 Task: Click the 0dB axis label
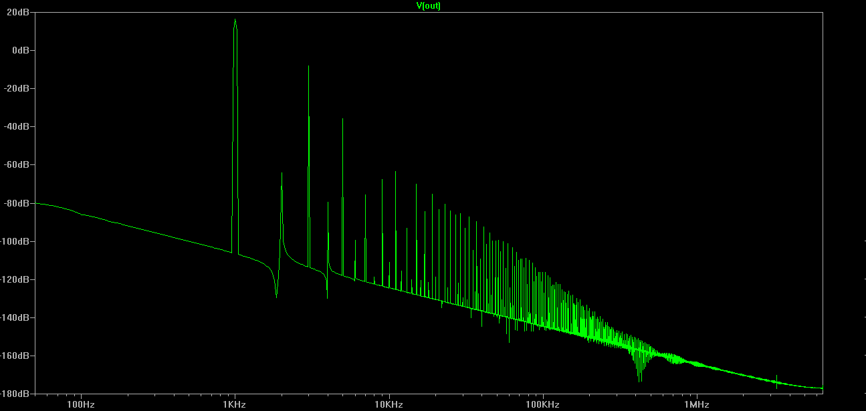click(x=22, y=50)
